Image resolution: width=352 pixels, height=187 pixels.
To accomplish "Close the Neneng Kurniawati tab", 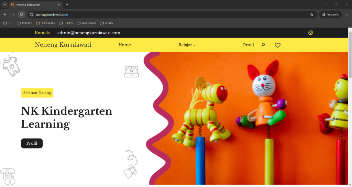I will pyautogui.click(x=58, y=4).
